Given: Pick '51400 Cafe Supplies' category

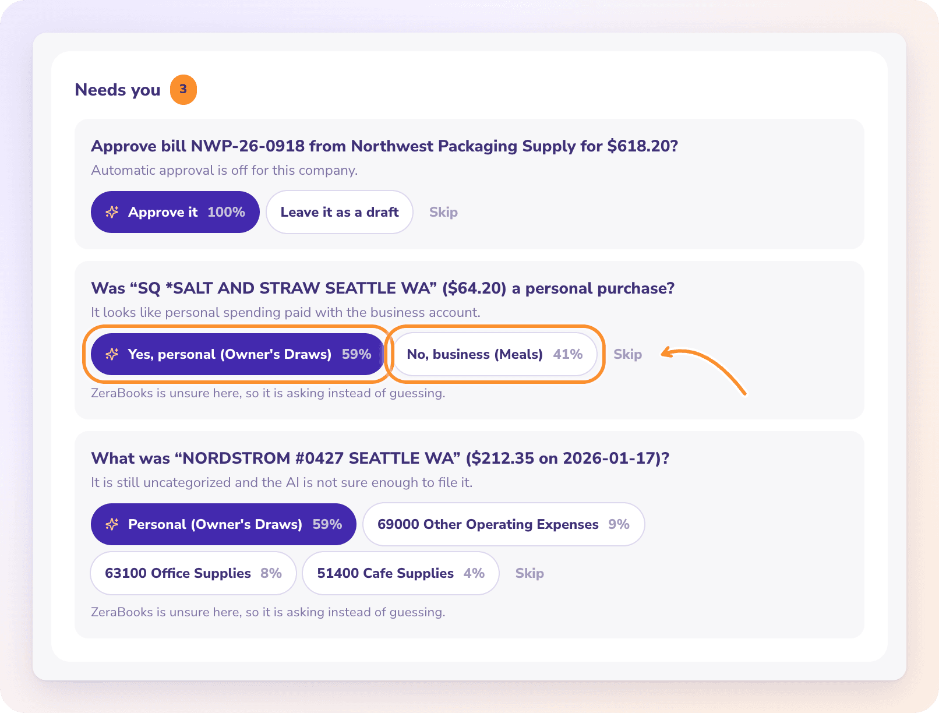Looking at the screenshot, I should [401, 573].
